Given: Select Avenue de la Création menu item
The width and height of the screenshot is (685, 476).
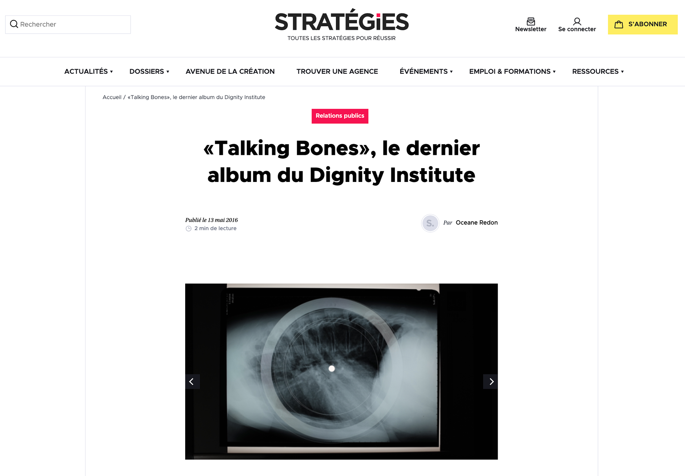Looking at the screenshot, I should point(230,71).
